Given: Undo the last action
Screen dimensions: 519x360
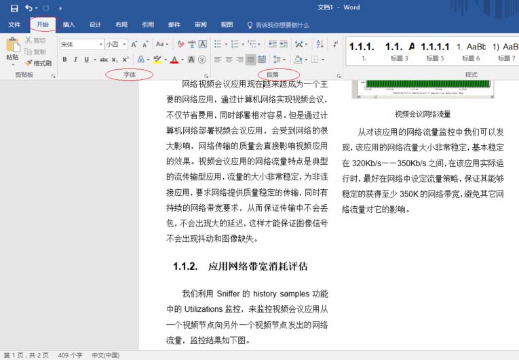Looking at the screenshot, I should coord(28,8).
